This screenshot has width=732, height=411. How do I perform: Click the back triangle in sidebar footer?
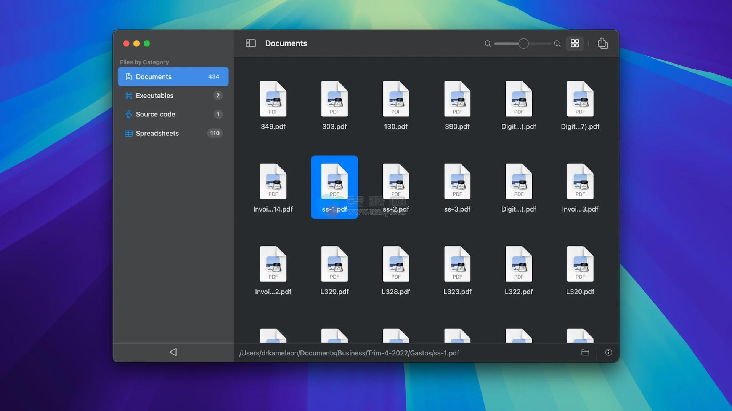(173, 352)
